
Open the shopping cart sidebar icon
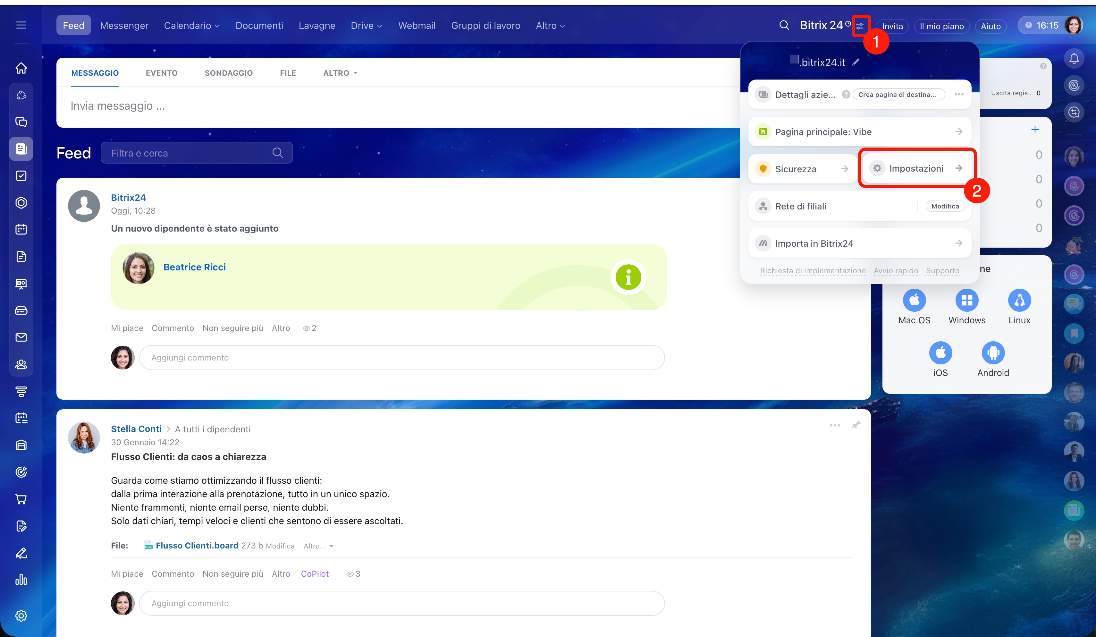pyautogui.click(x=21, y=499)
